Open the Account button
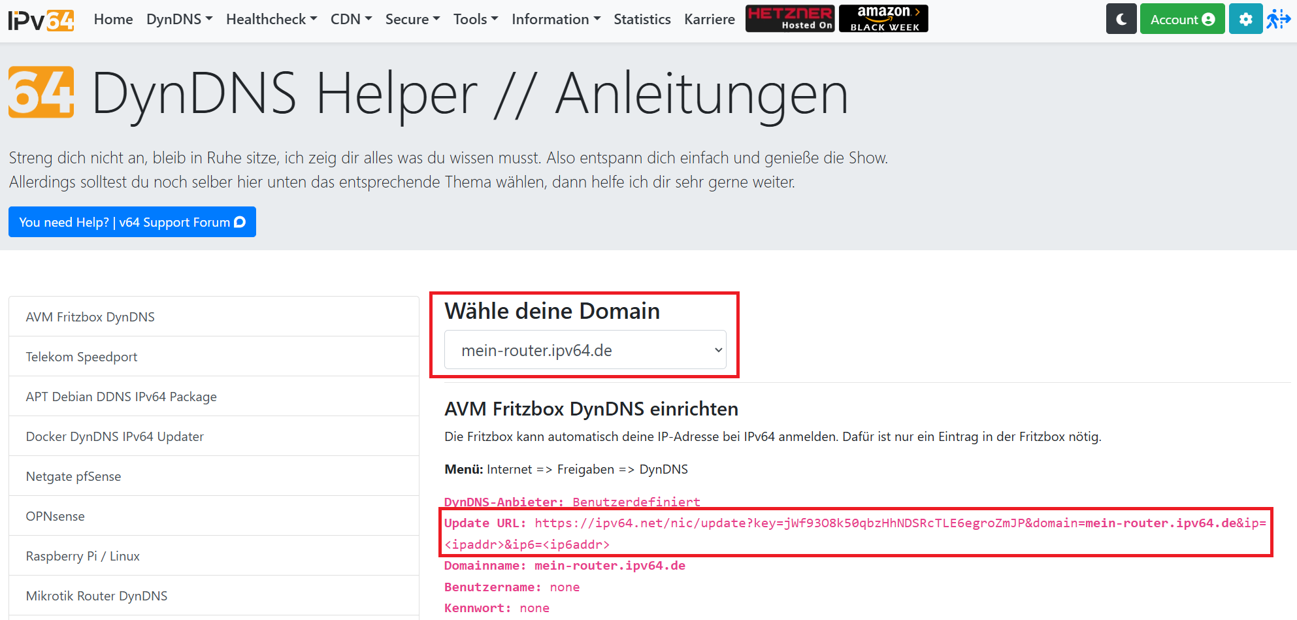Viewport: 1297px width, 620px height. pyautogui.click(x=1182, y=19)
